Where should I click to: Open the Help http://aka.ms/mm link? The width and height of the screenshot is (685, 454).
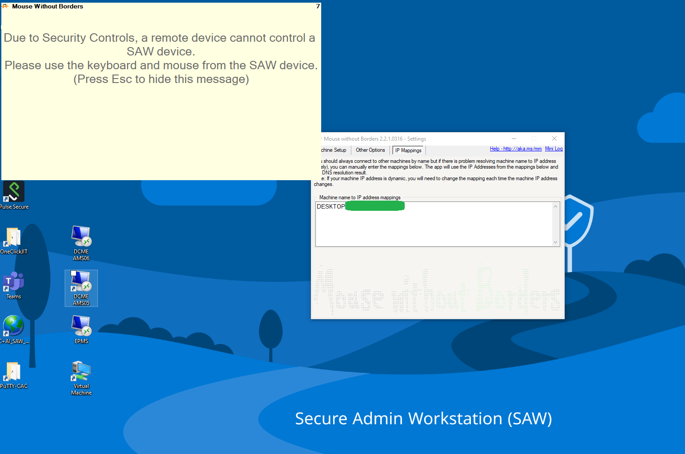(516, 149)
